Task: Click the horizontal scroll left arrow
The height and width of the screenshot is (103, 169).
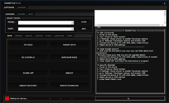Action: click(x=96, y=25)
